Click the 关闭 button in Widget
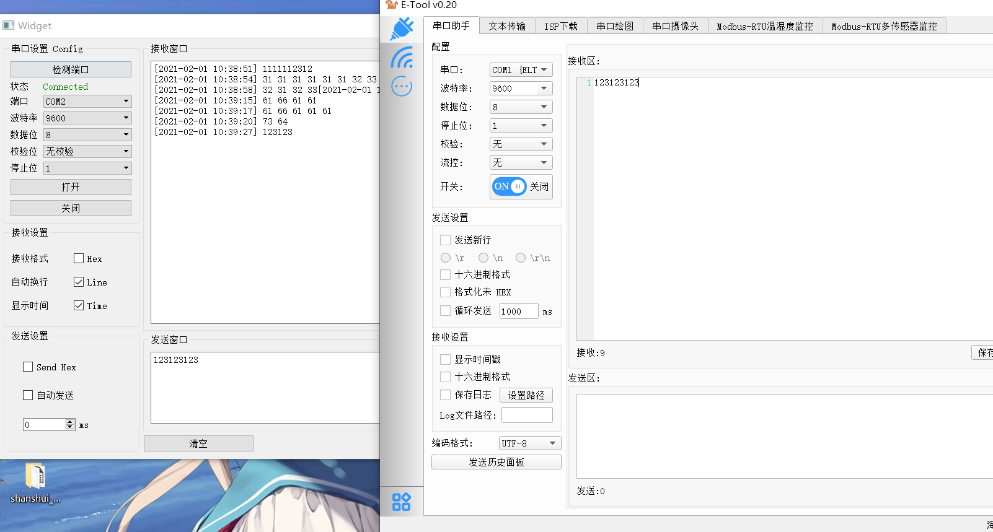 pyautogui.click(x=71, y=208)
